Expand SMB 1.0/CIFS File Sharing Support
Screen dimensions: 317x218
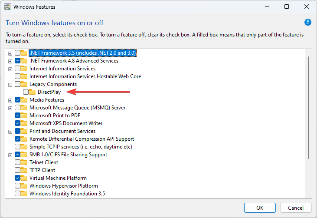pos(10,155)
